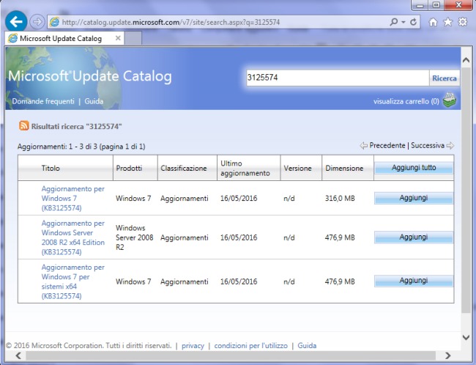Open the address bar autocomplete dropdown arrow

coord(404,22)
